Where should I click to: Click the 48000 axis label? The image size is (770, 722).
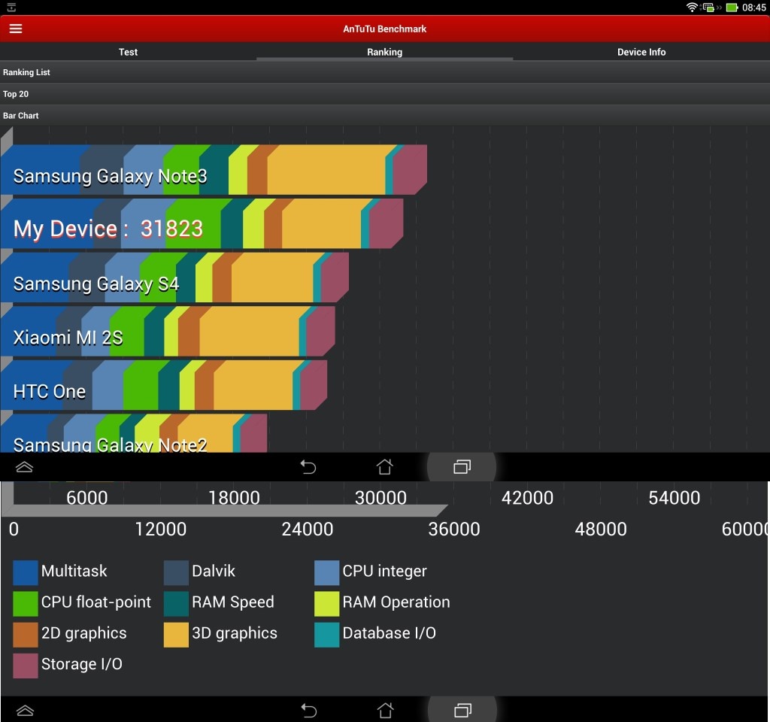[x=601, y=529]
